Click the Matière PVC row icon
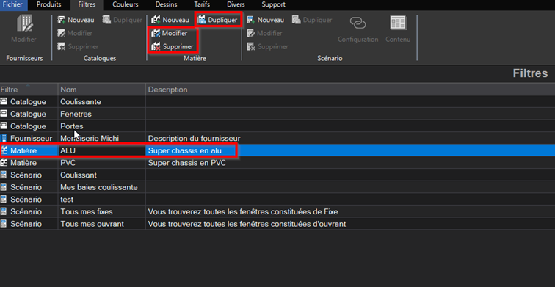Screen dimensions: 555x287 4,163
